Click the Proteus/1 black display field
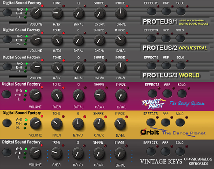The height and width of the screenshot is (169, 214). (x=18, y=22)
